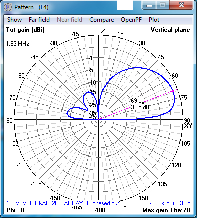Click the 1.83 MHz frequency label
This screenshot has width=197, height=218.
point(17,44)
